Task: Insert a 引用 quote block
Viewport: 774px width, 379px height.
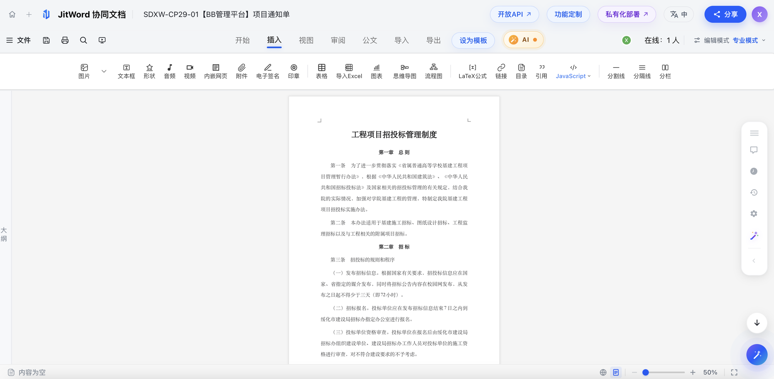Action: tap(541, 71)
